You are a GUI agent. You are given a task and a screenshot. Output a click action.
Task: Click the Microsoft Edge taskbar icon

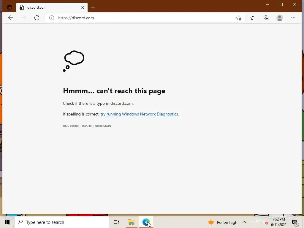pos(146,222)
